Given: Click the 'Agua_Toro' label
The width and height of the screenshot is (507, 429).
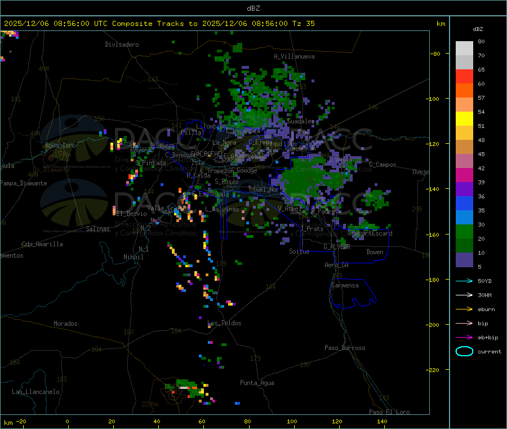Looking at the screenshot, I should point(60,145).
